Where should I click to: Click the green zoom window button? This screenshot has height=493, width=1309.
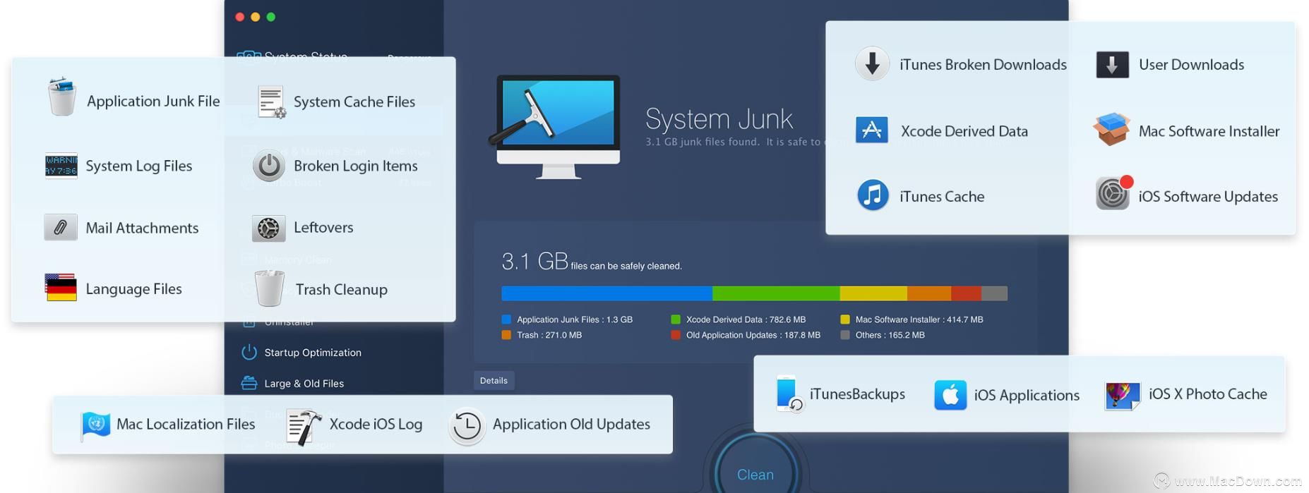tap(270, 17)
